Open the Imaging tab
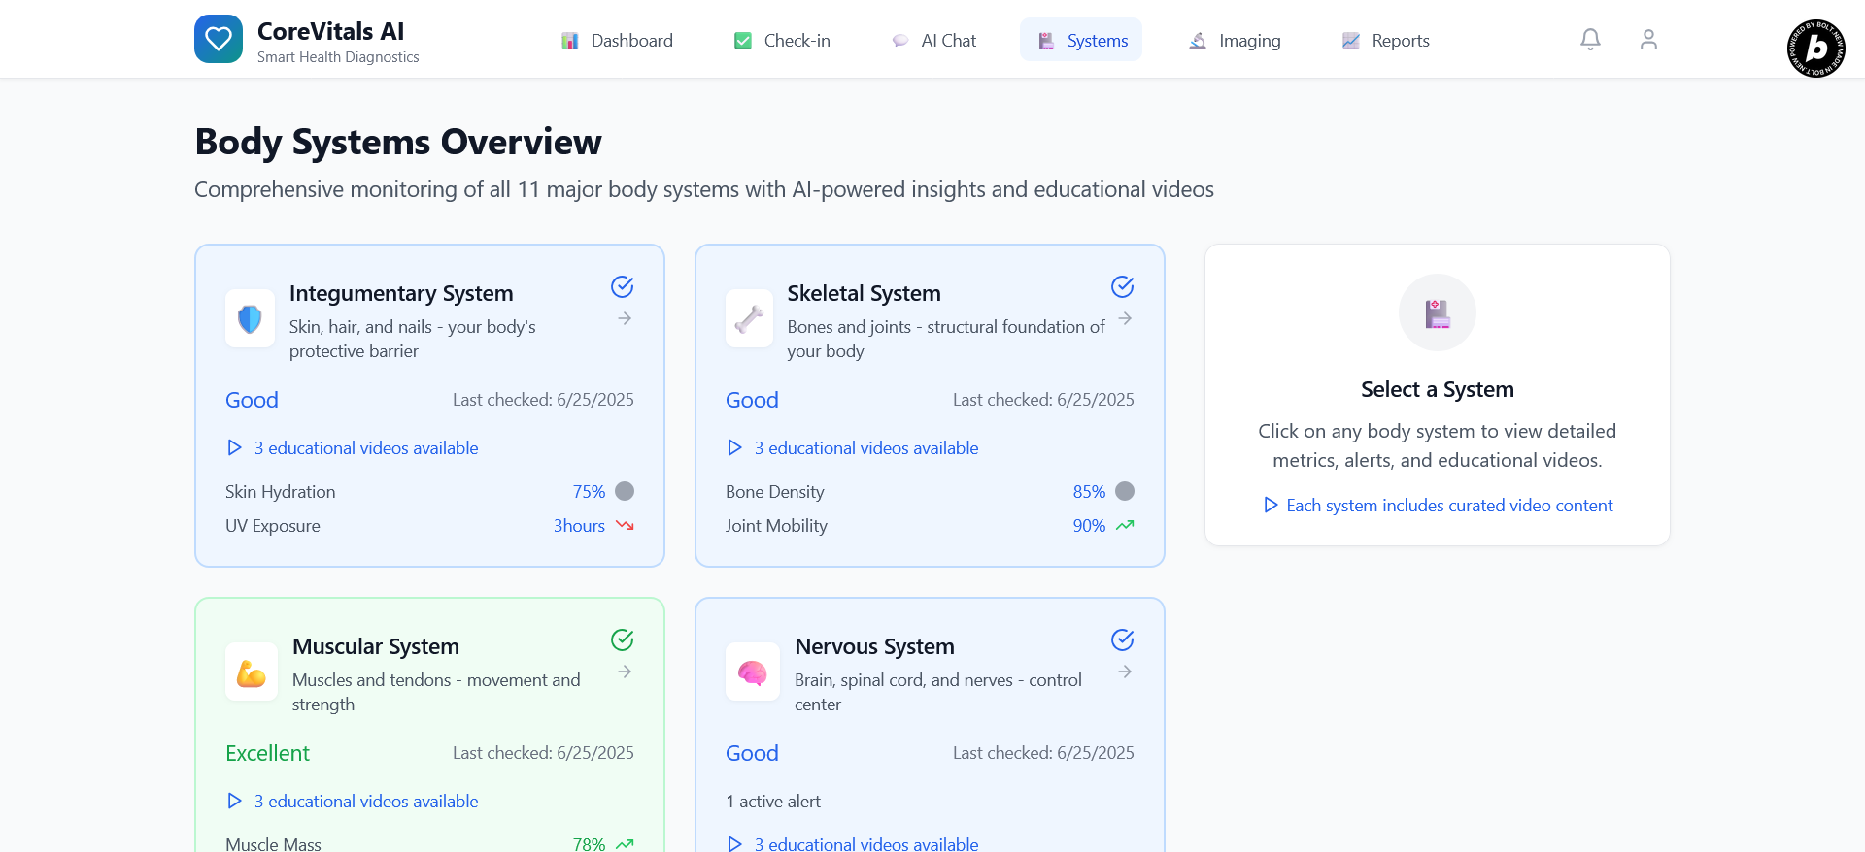Viewport: 1865px width, 852px height. pos(1235,40)
